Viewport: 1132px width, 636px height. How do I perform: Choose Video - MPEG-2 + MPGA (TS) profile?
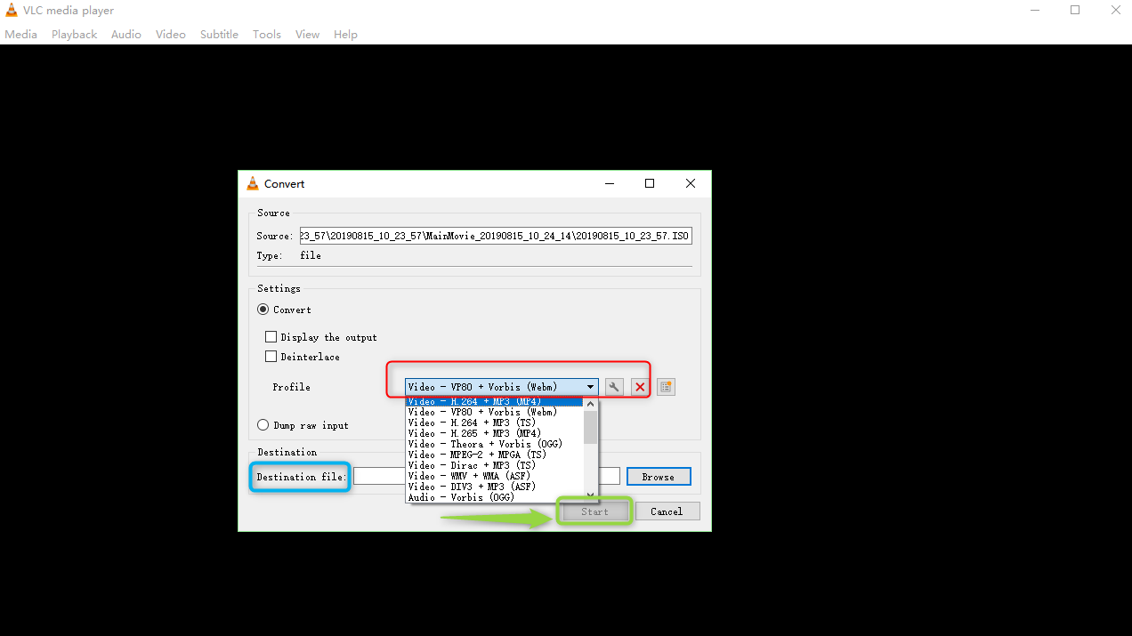(x=494, y=455)
